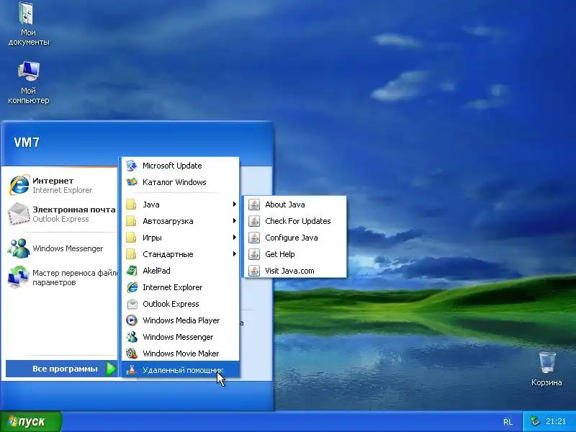
Task: Click the Internet Explorer entry in programs menu
Action: [x=181, y=287]
